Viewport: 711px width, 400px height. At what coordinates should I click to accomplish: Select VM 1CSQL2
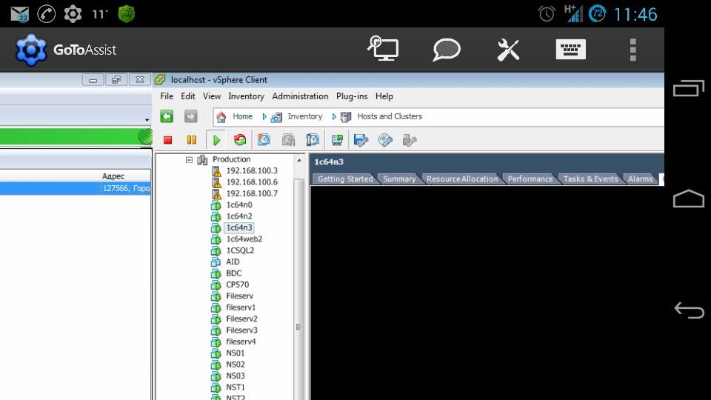pyautogui.click(x=240, y=250)
